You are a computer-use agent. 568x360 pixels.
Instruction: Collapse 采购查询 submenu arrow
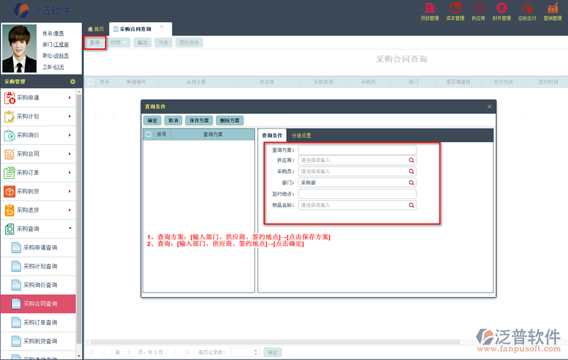(x=70, y=228)
